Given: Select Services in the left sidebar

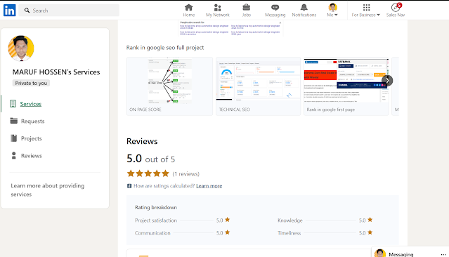Looking at the screenshot, I should coord(31,104).
